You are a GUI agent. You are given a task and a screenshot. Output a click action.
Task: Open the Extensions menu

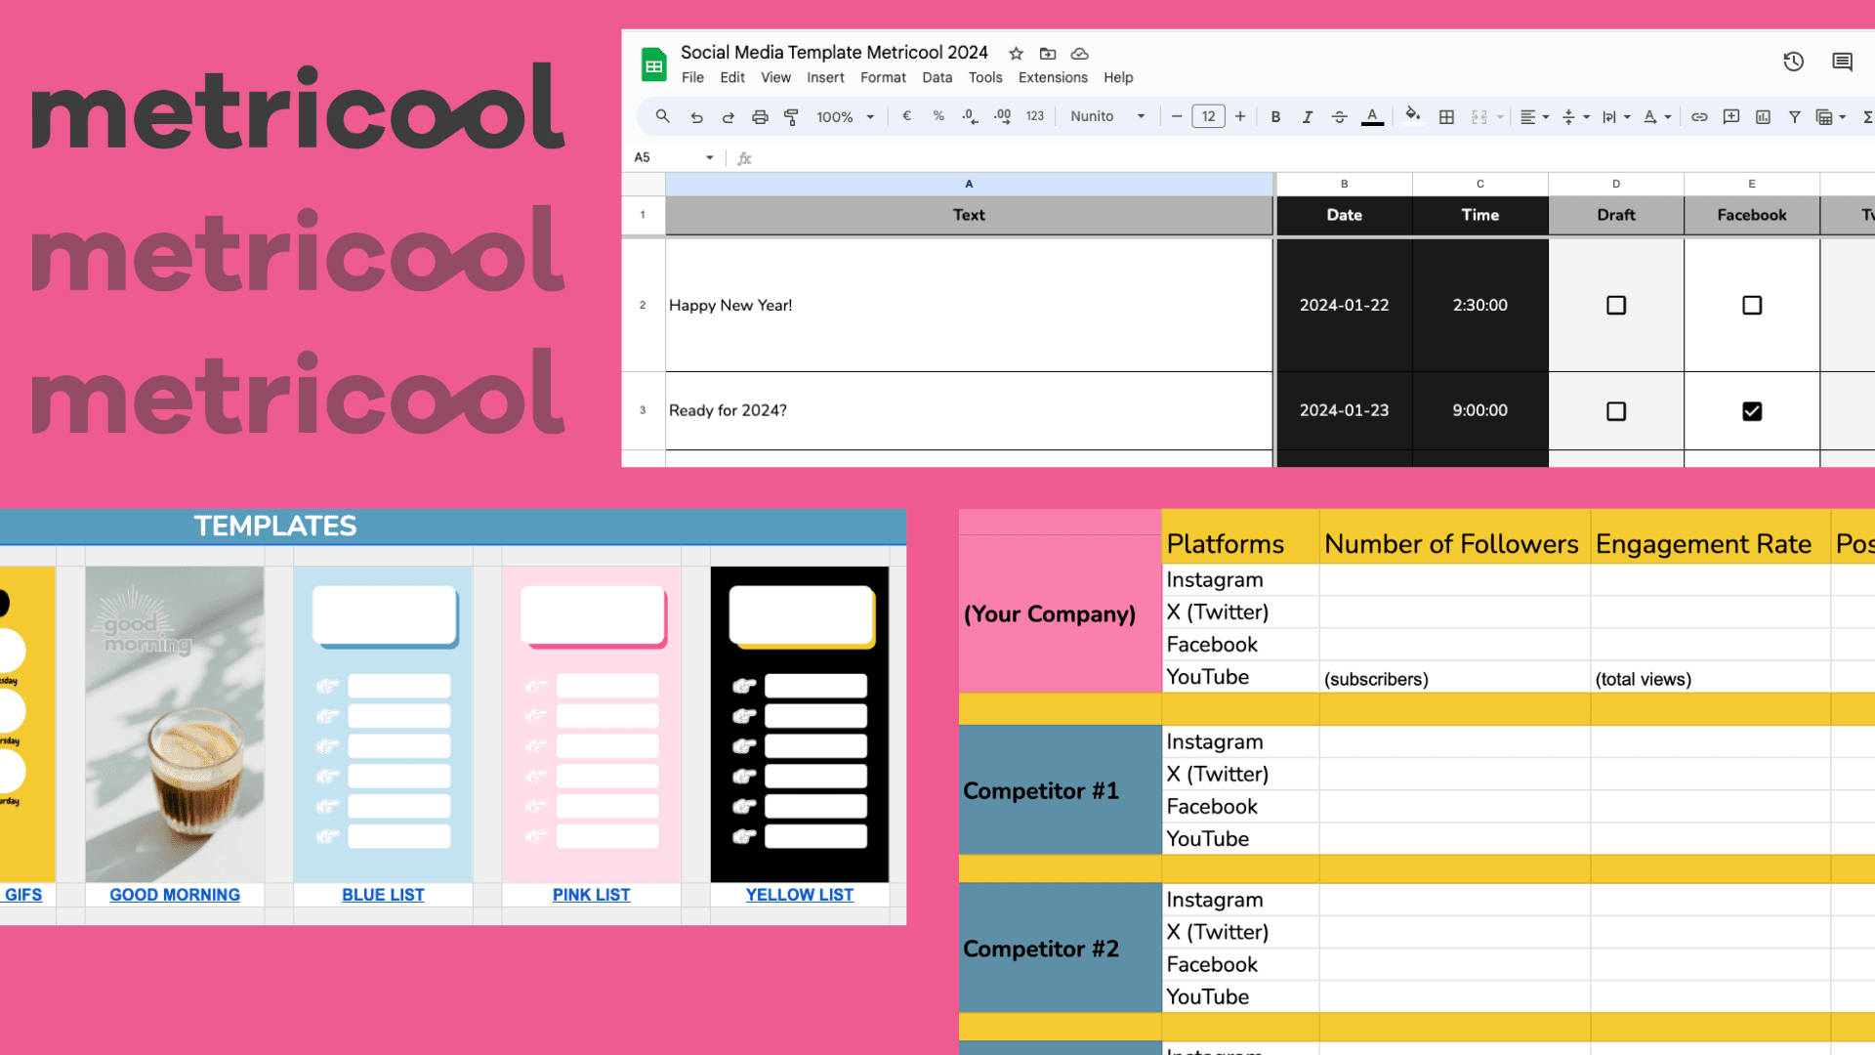pyautogui.click(x=1052, y=77)
